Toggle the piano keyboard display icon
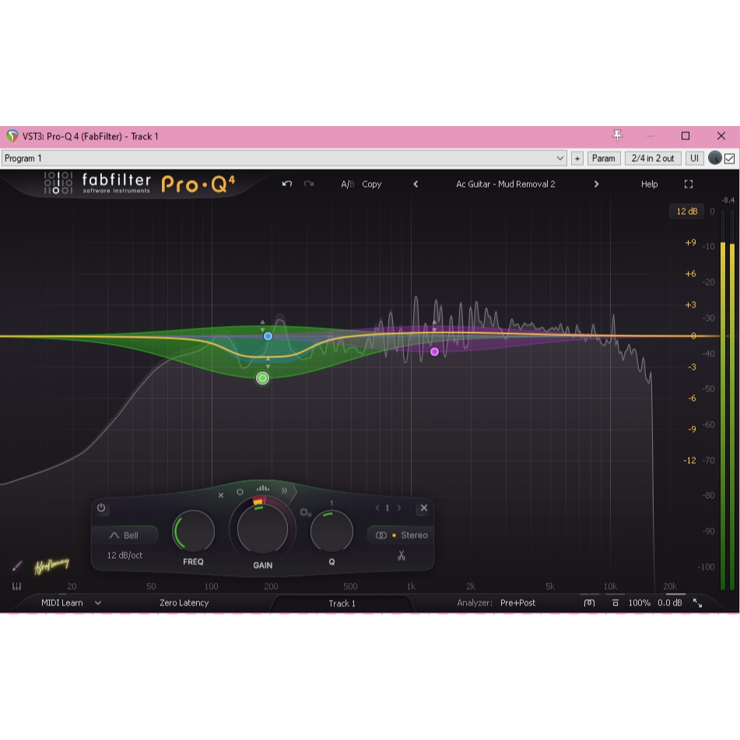740x740 pixels. pos(16,587)
